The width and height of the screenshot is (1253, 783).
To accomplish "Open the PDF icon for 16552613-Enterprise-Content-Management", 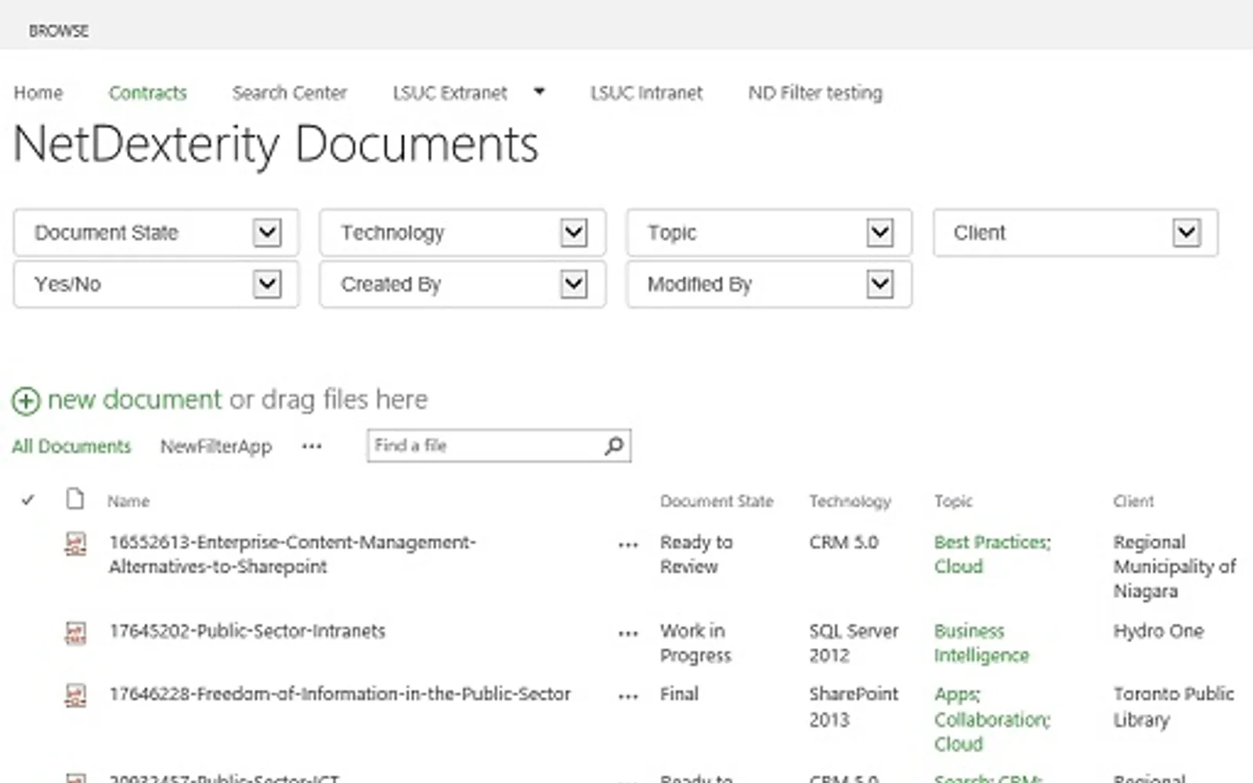I will [75, 543].
